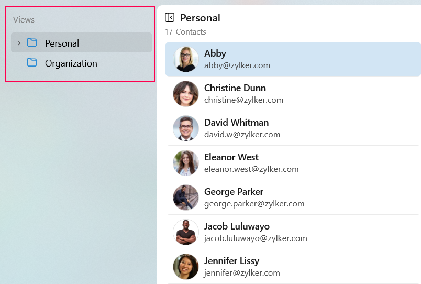The width and height of the screenshot is (421, 284).
Task: Click email george.parker@zylker.com
Action: pos(254,204)
